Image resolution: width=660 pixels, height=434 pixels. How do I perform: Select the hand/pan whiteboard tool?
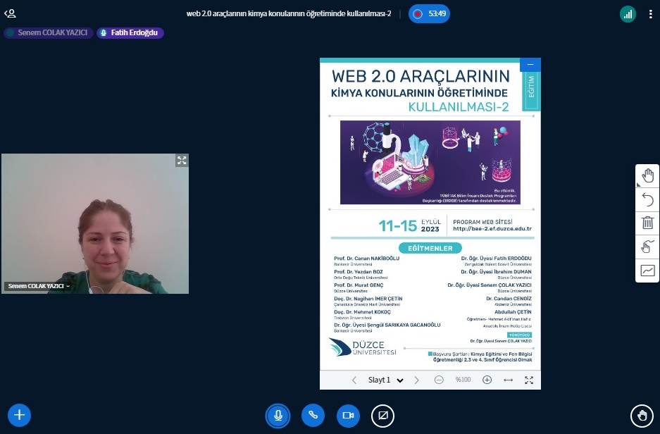click(647, 175)
